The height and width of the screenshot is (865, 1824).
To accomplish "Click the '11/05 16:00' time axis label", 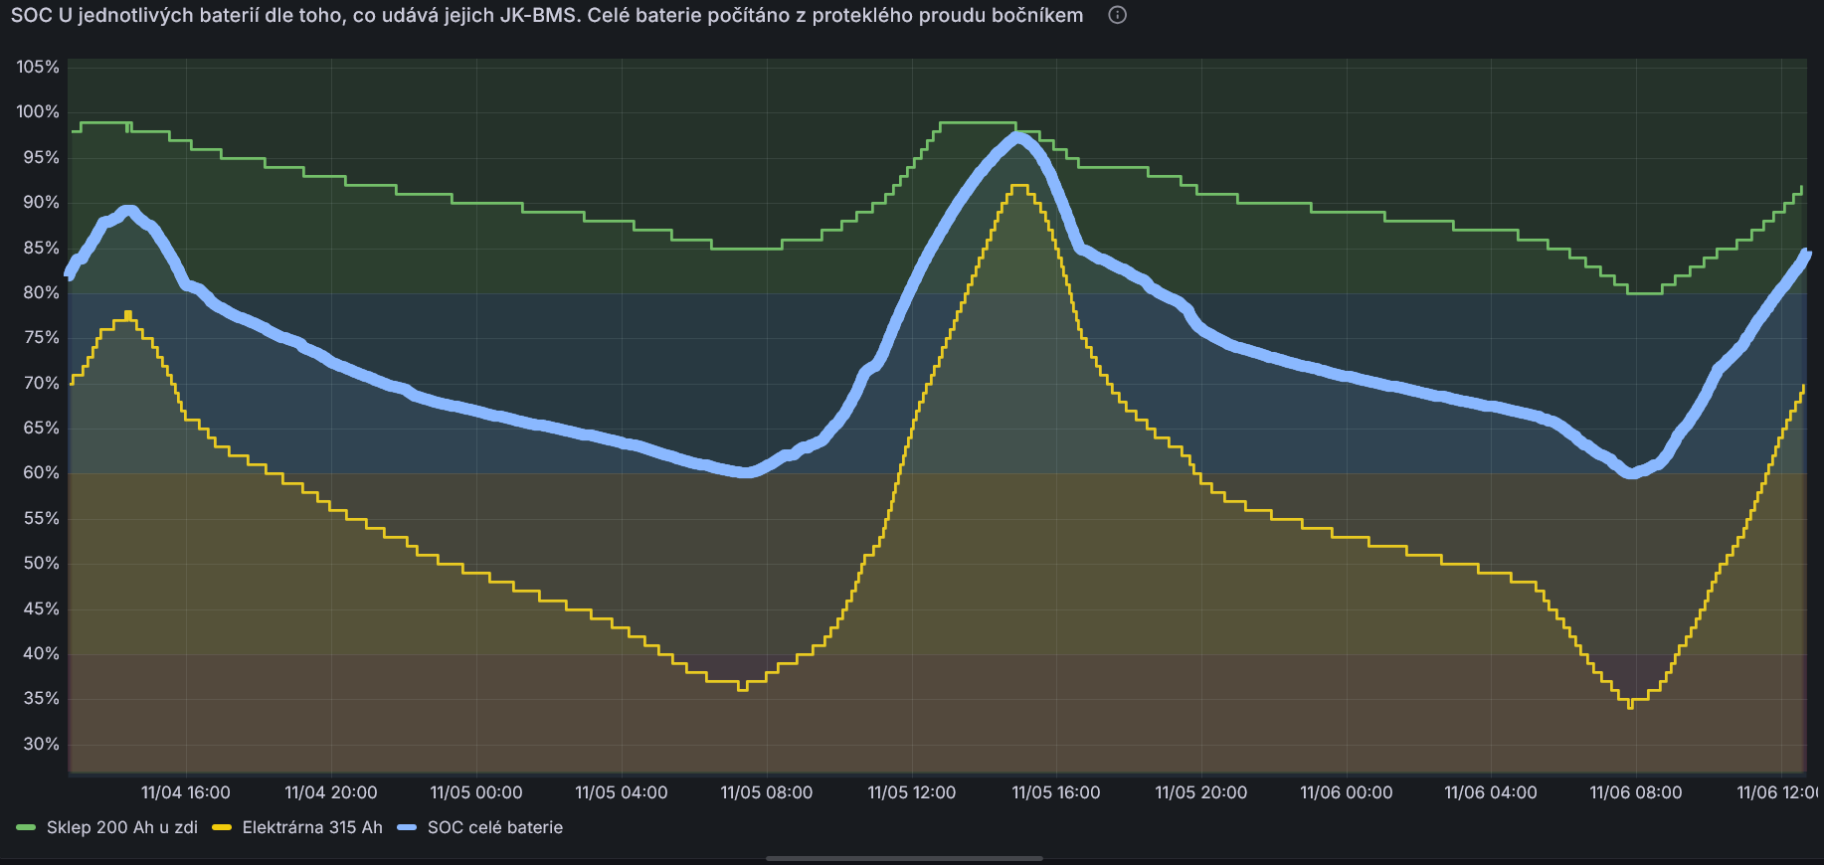I will 1056,792.
